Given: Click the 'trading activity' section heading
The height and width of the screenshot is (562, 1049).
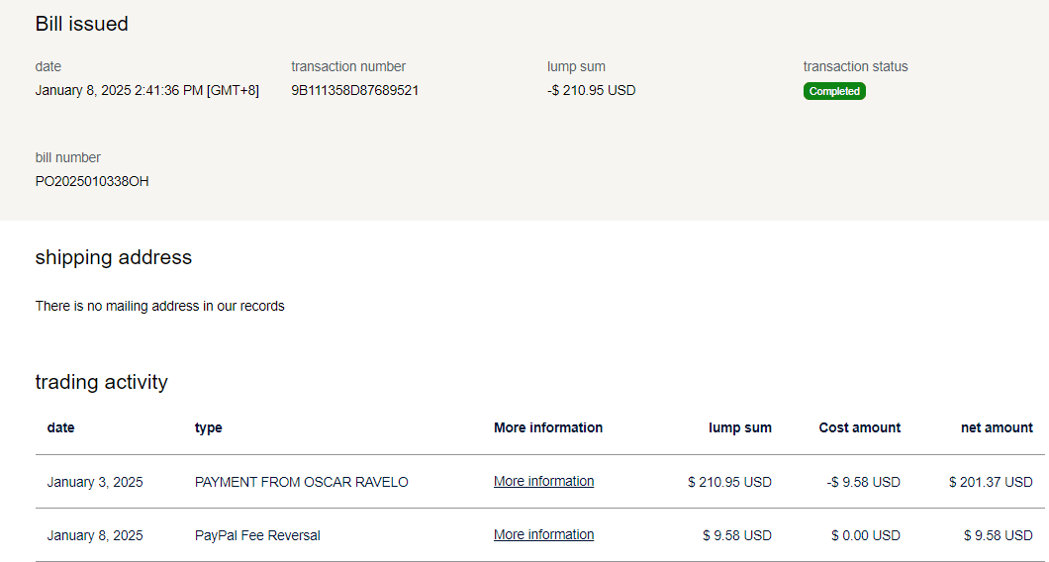Looking at the screenshot, I should pos(101,382).
